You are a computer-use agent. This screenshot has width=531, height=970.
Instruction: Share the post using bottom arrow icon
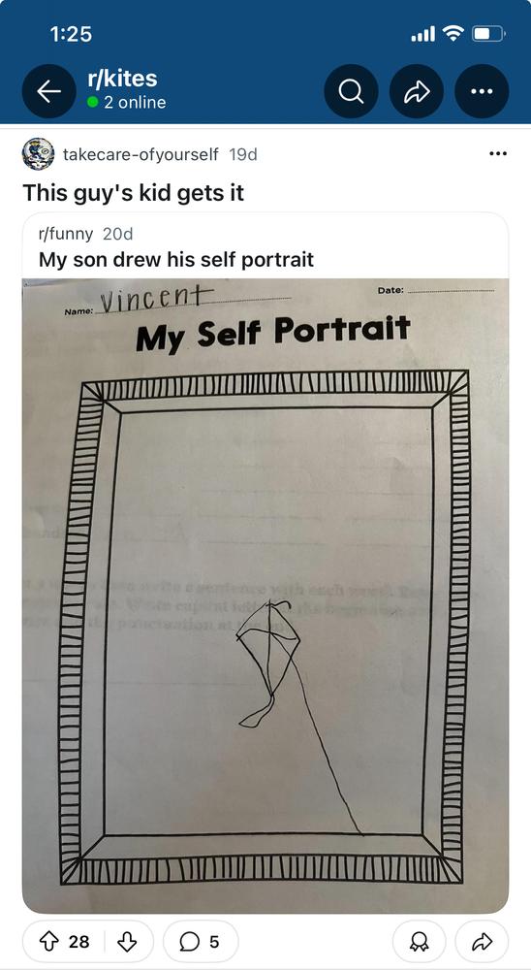click(483, 942)
